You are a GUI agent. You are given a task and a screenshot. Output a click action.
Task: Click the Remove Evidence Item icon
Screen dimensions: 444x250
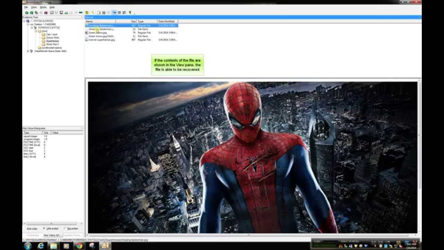coord(41,12)
